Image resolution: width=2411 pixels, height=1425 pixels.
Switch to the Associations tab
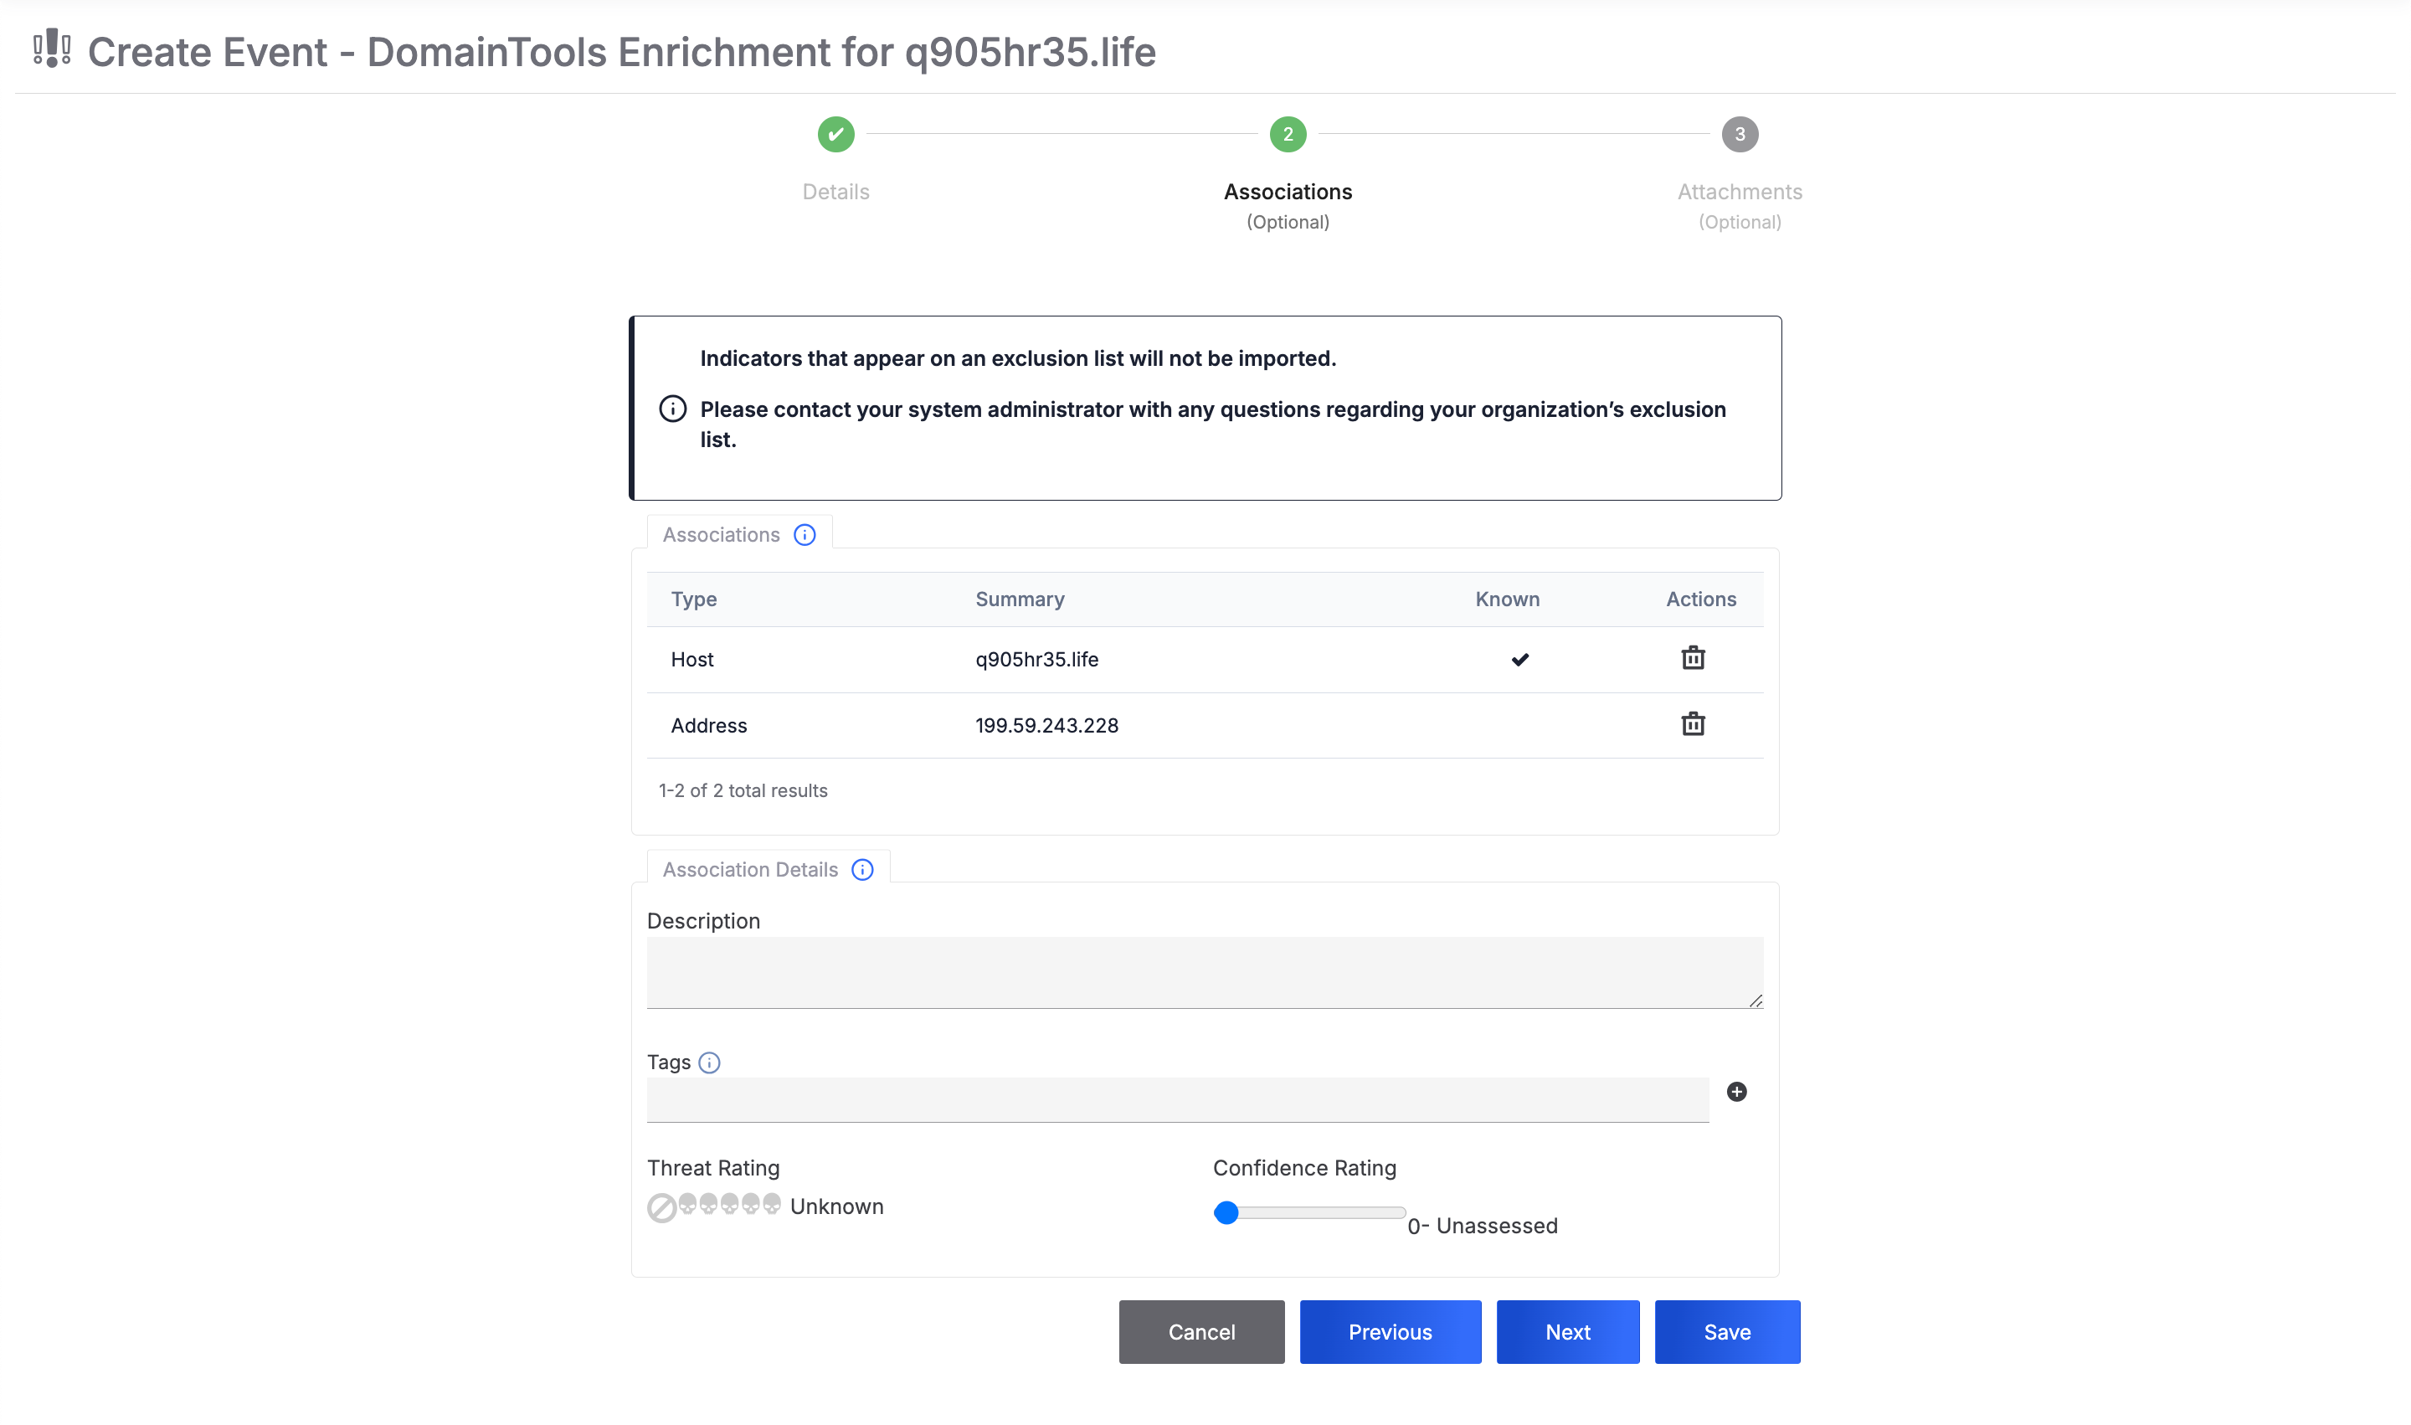(721, 535)
